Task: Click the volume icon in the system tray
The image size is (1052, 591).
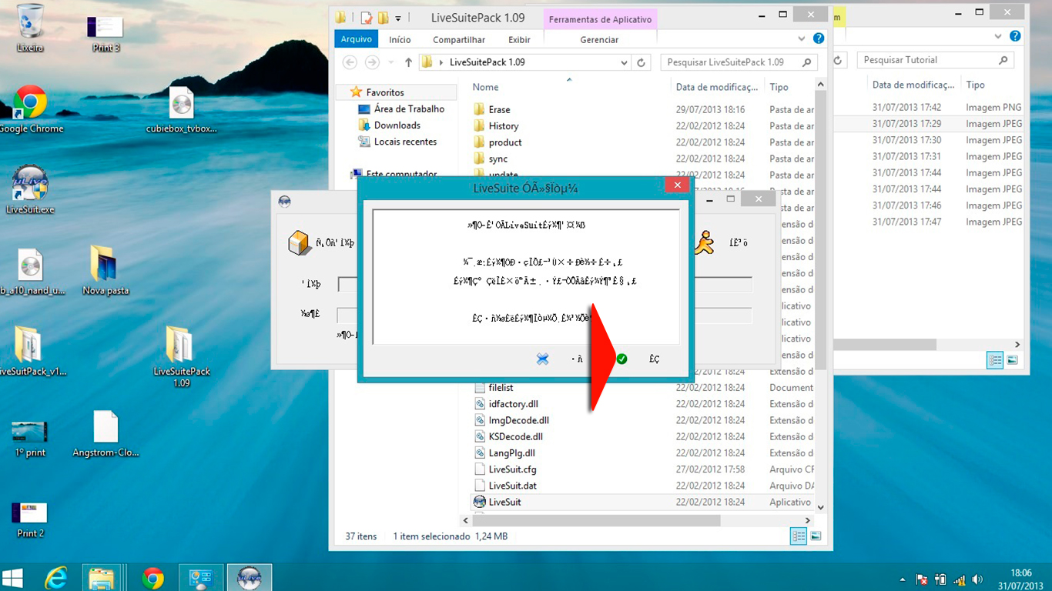Action: tap(978, 579)
